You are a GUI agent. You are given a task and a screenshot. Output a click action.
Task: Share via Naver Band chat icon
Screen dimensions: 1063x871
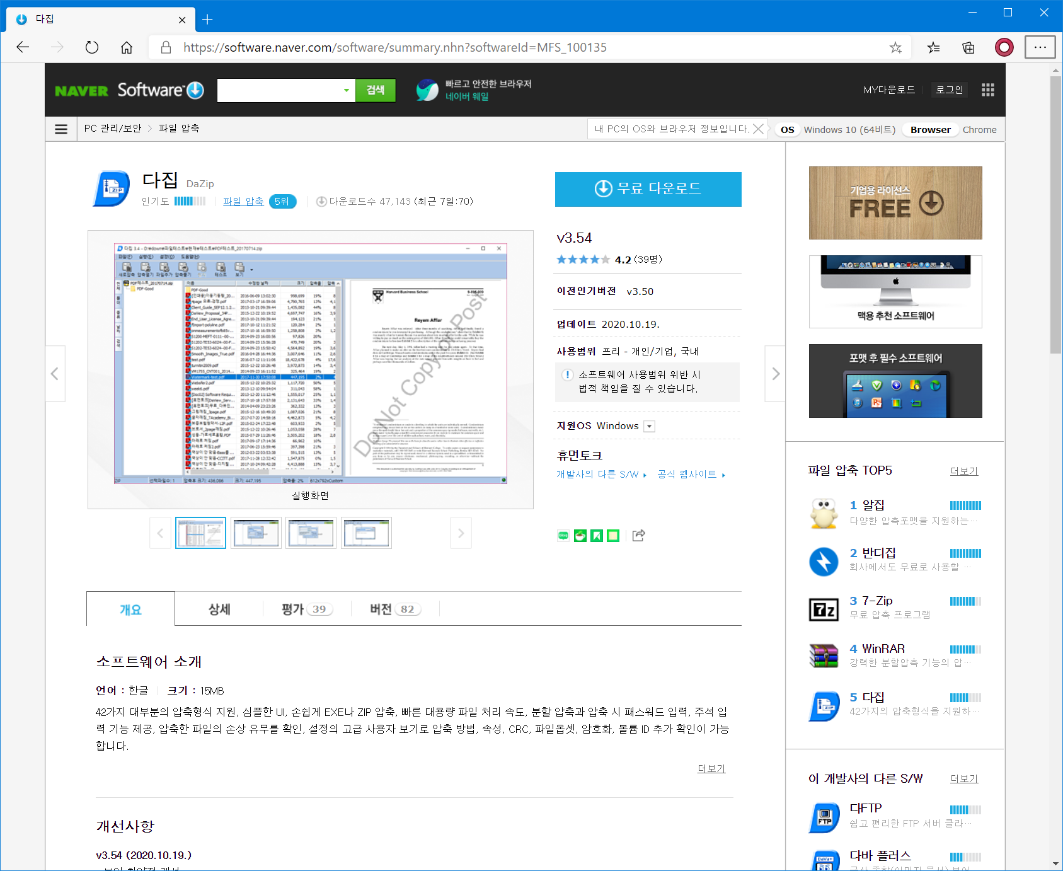coord(563,536)
